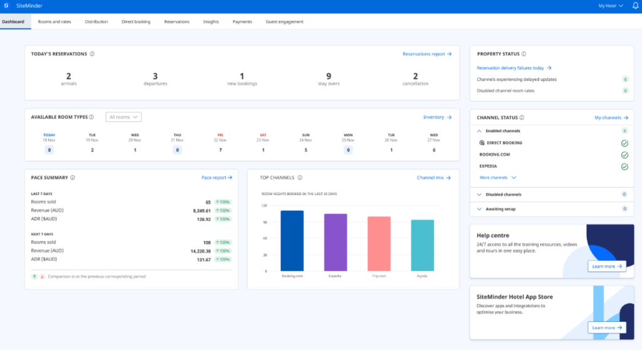
Task: Open the Reservations report link
Action: point(427,54)
